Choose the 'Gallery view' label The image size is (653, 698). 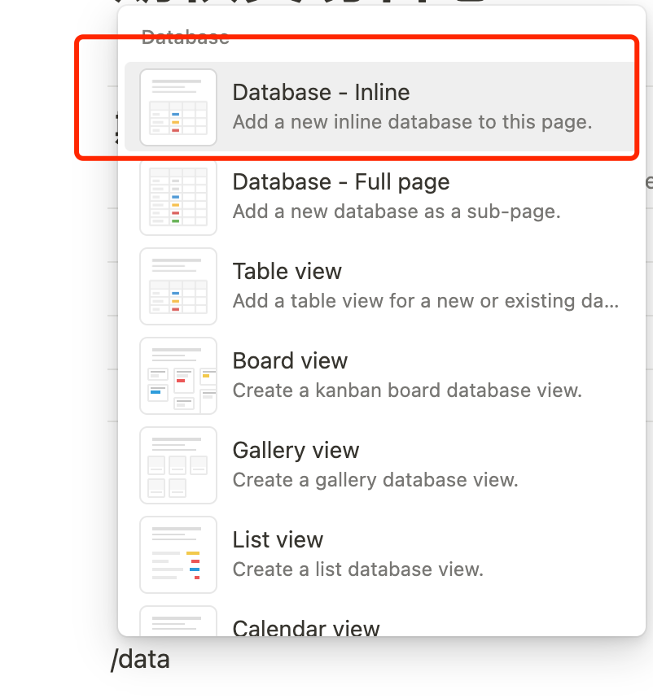coord(296,451)
